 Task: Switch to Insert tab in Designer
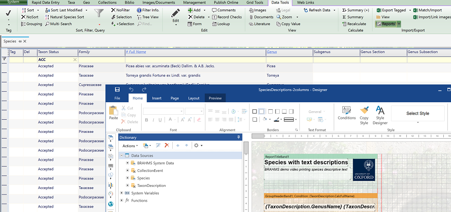click(156, 98)
